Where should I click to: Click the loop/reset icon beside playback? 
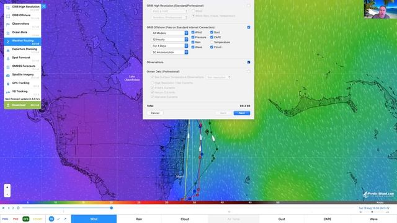click(x=18, y=208)
